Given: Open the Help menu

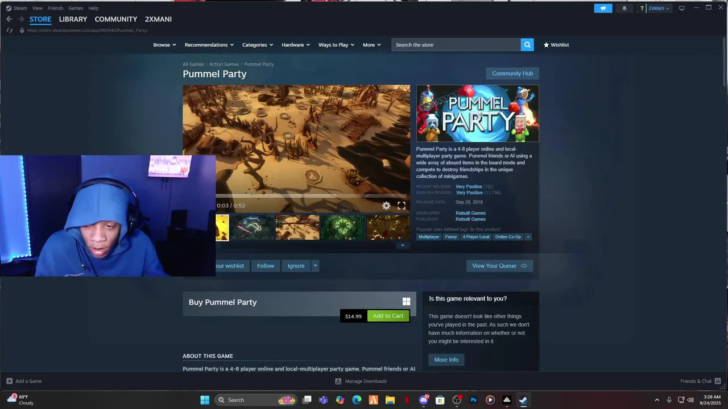Looking at the screenshot, I should click(93, 8).
